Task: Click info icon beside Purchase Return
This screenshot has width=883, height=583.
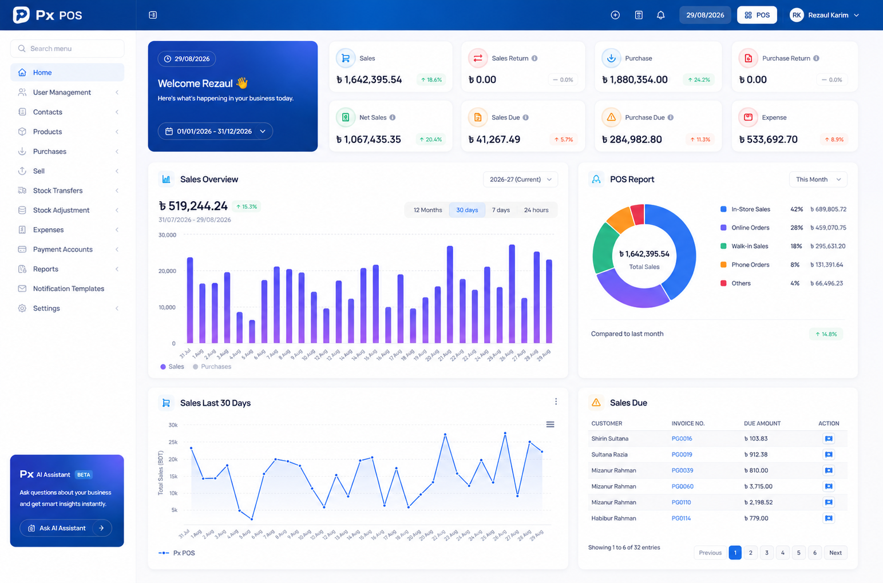Action: click(x=816, y=58)
